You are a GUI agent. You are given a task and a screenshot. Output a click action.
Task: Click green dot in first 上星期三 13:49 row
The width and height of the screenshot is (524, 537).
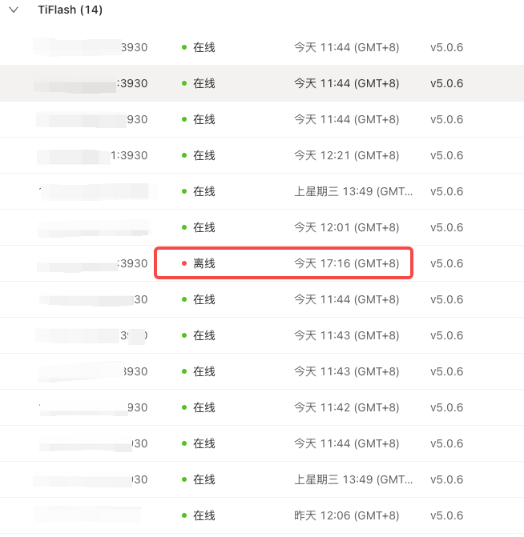click(184, 191)
